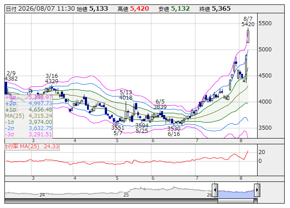The height and width of the screenshot is (208, 290).
Task: Click the -2σ 3,632.75 legend row
Action: [29, 128]
